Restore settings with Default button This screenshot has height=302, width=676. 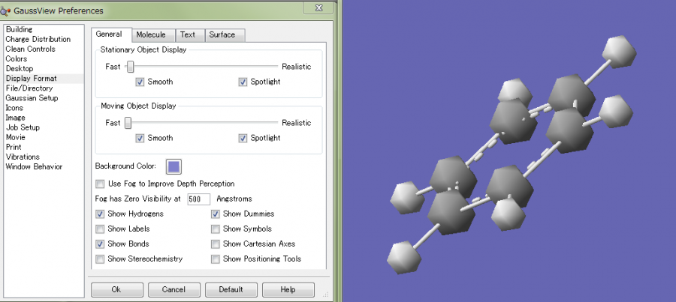point(231,290)
